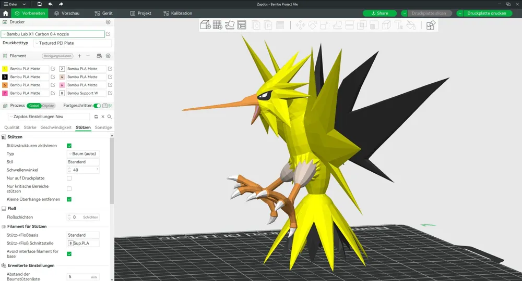Open dropdown arrow next to Druckplatte slicen
Screen dimensions: 522x281
coord(405,14)
